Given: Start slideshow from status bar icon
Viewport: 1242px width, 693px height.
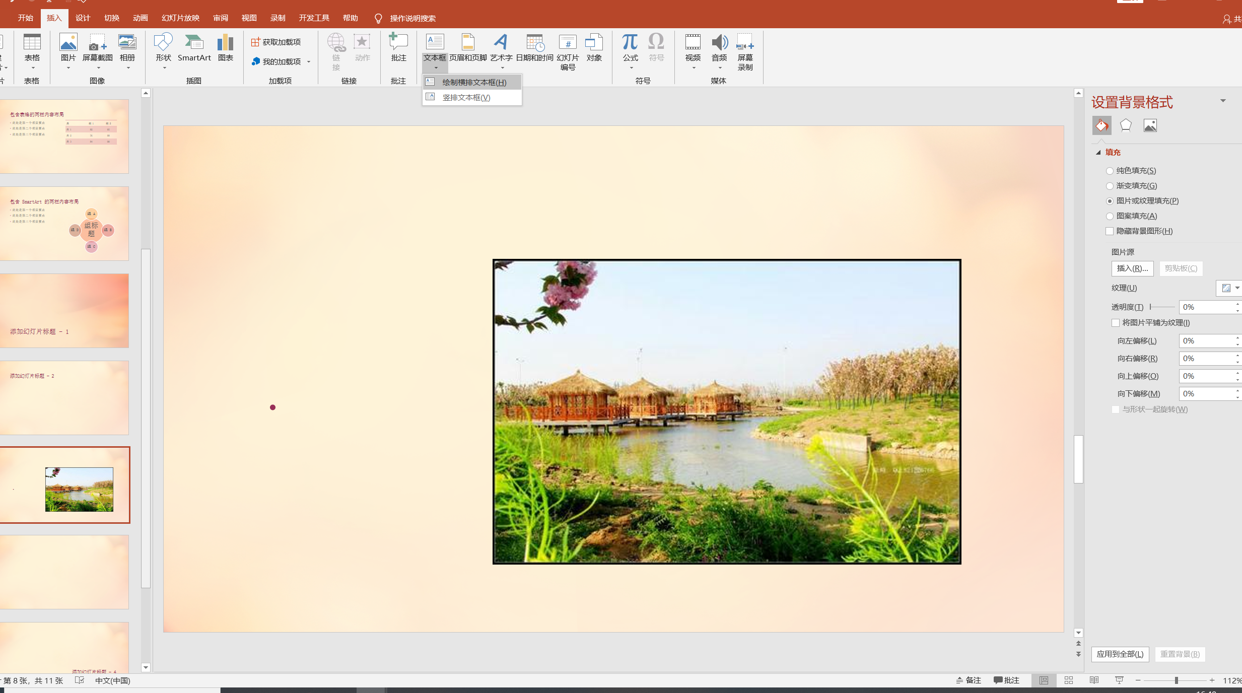Looking at the screenshot, I should pos(1119,680).
